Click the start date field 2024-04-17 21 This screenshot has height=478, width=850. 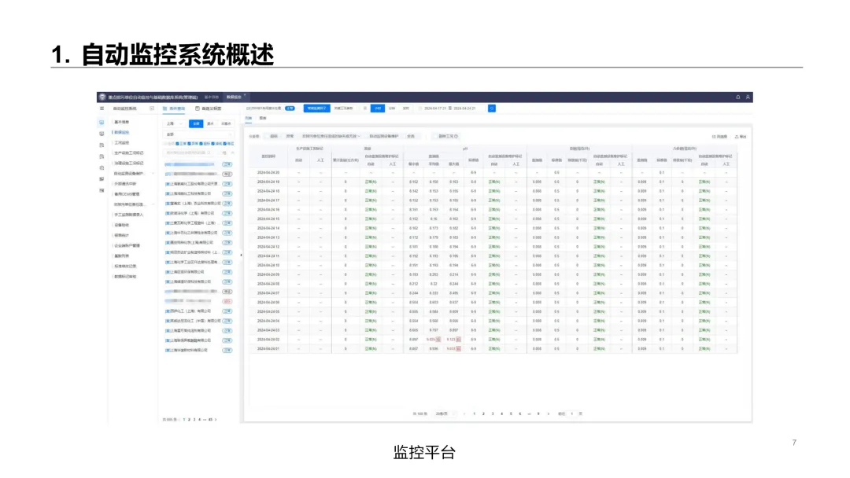point(434,108)
